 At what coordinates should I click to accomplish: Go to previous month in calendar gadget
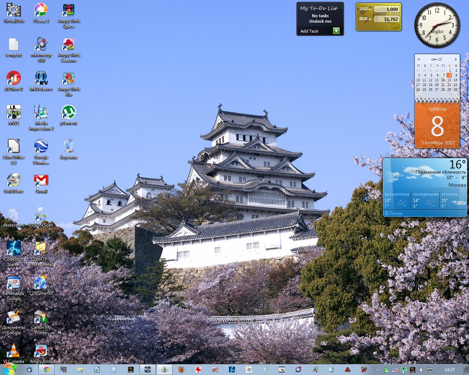point(418,59)
